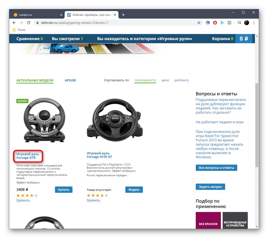The width and height of the screenshot is (268, 238).
Task: Open Chrome's three-dot menu
Action: point(254,23)
